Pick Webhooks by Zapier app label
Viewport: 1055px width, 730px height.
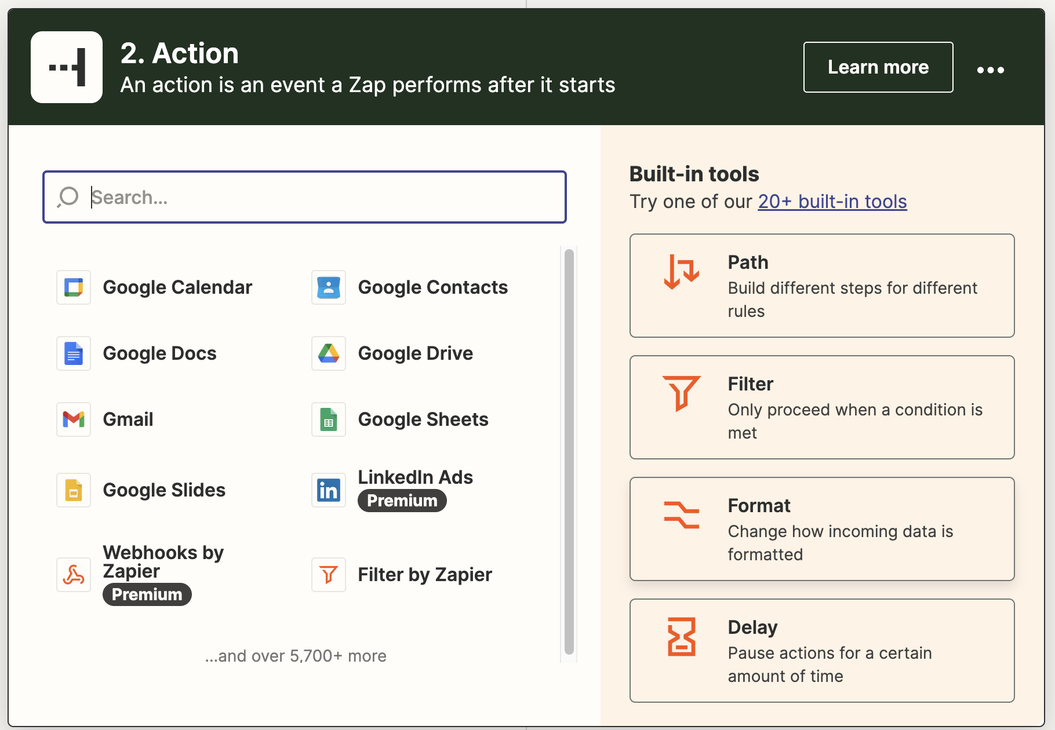[163, 562]
